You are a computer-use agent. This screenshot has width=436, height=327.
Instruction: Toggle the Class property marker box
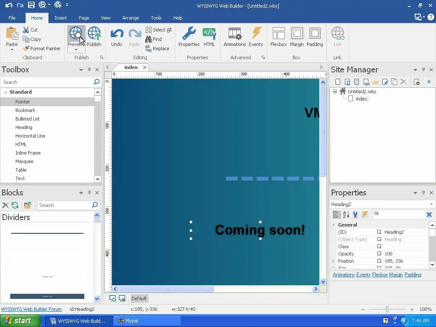click(x=379, y=247)
